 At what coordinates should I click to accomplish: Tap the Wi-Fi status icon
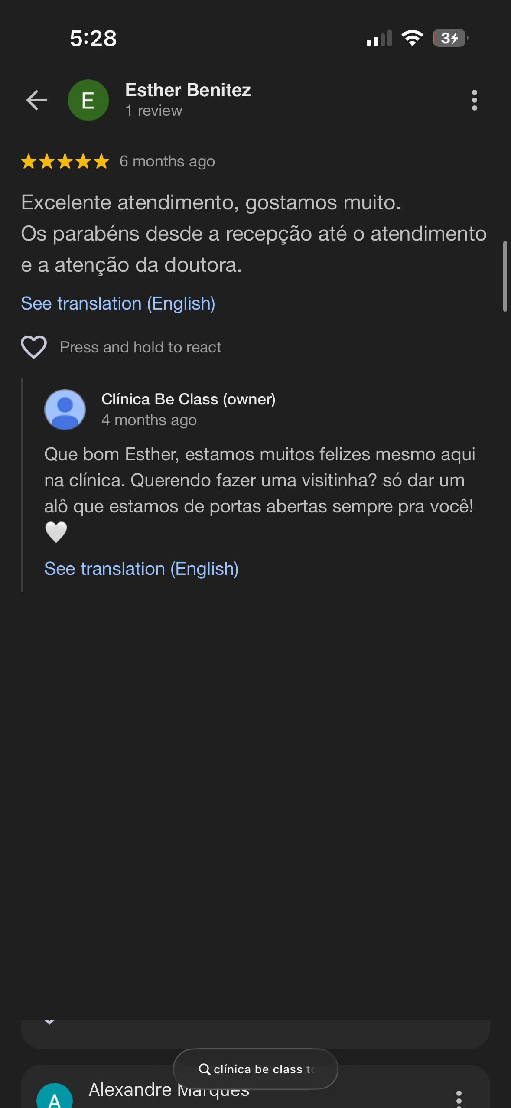(412, 38)
